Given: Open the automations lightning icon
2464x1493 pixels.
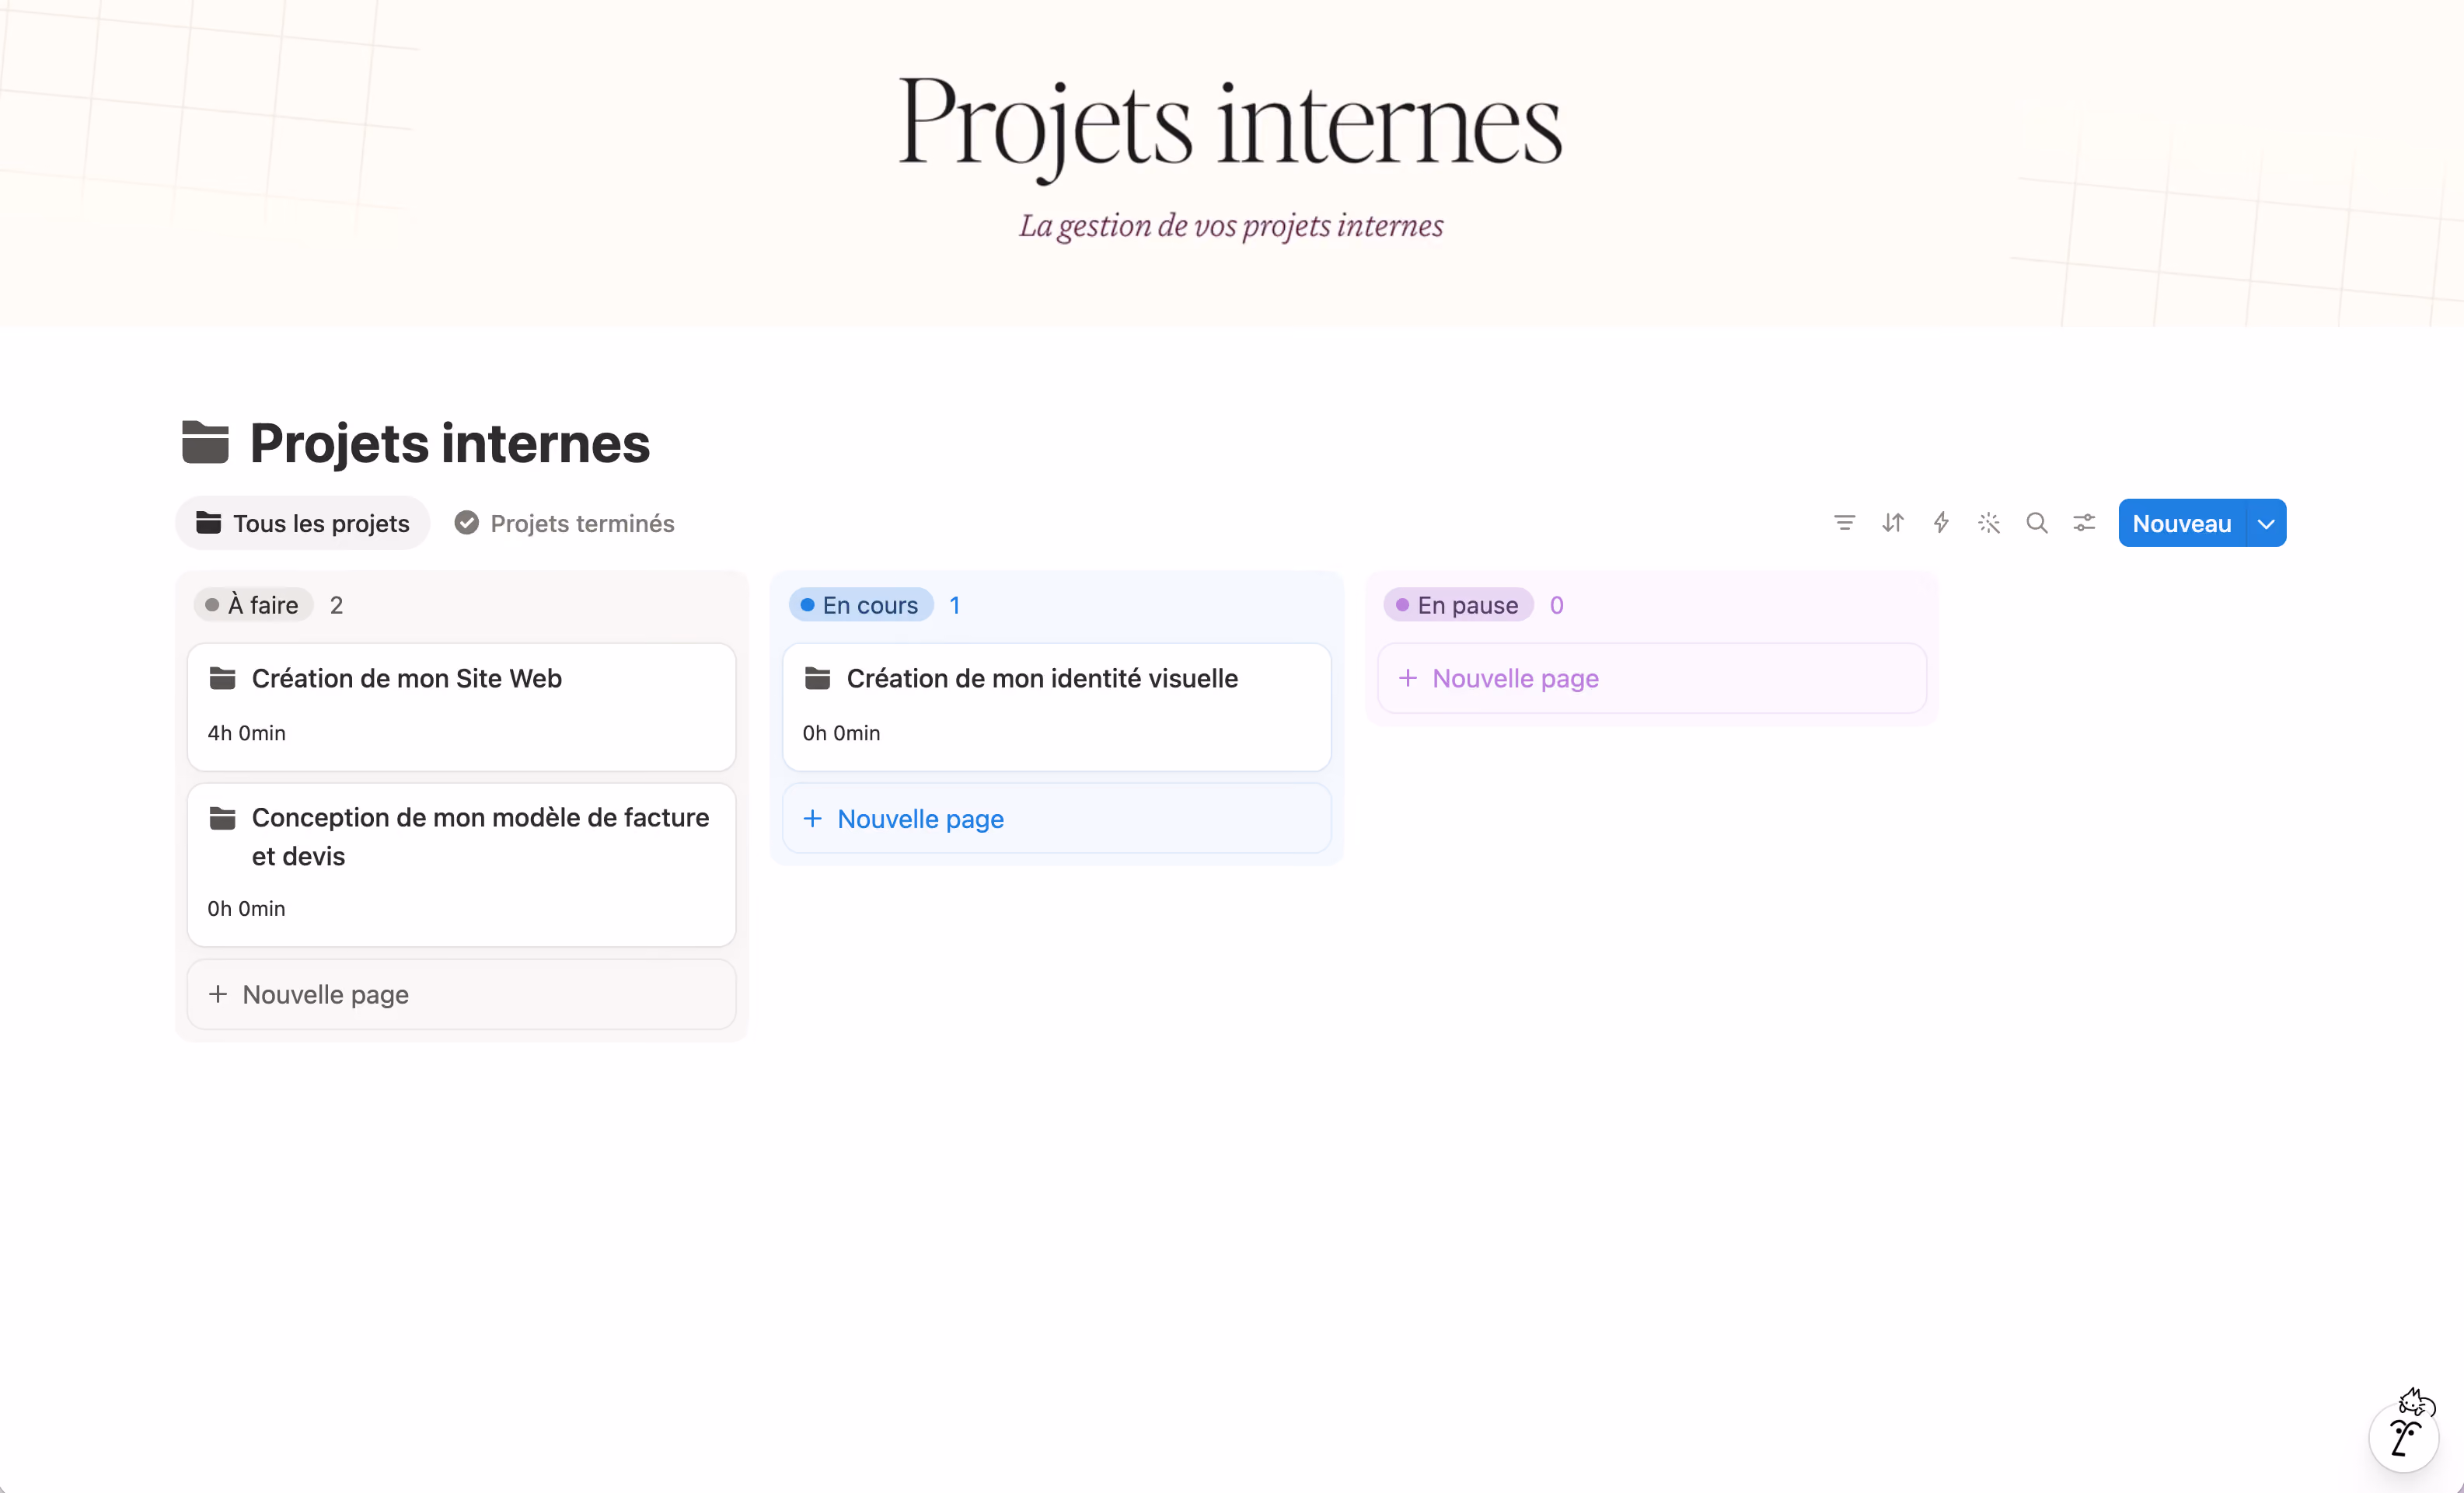Looking at the screenshot, I should tap(1940, 523).
